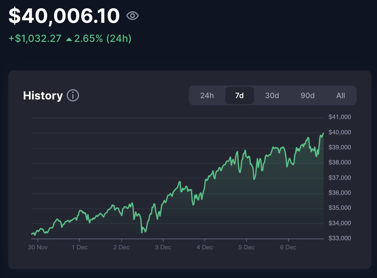Click the 4 Dec date marker
The height and width of the screenshot is (278, 377).
click(x=205, y=247)
